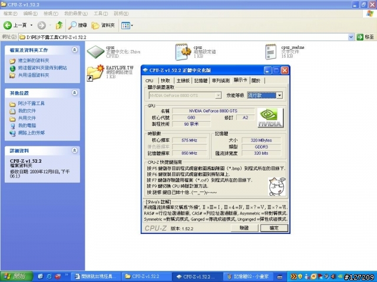Click the Up folder toolbar icon
377x282 pixels.
click(59, 25)
